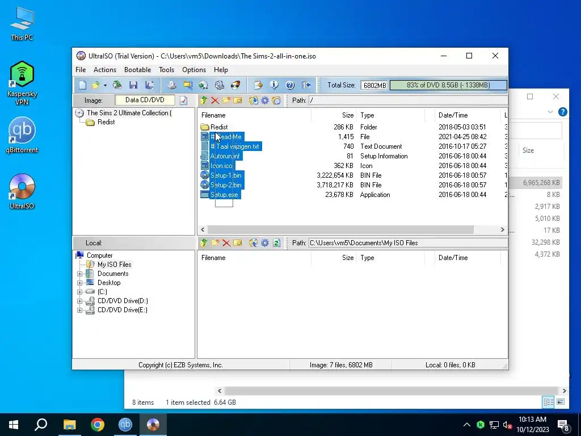
Task: Select the Redist folder in file list
Action: pyautogui.click(x=218, y=127)
